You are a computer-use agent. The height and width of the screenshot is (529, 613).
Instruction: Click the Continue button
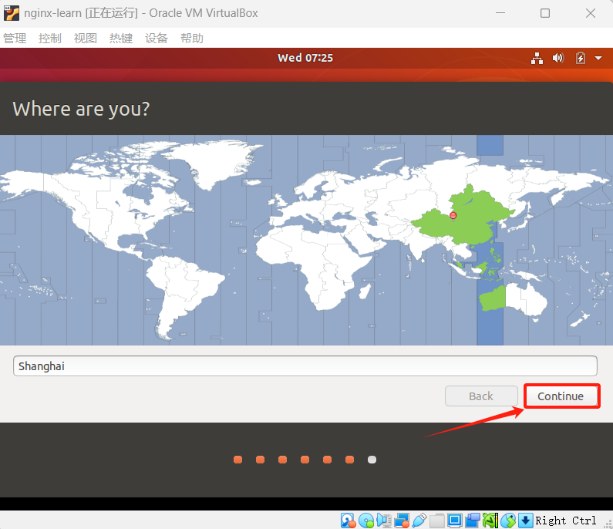click(561, 396)
